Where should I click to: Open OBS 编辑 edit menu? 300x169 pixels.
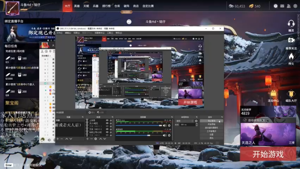pos(68,33)
